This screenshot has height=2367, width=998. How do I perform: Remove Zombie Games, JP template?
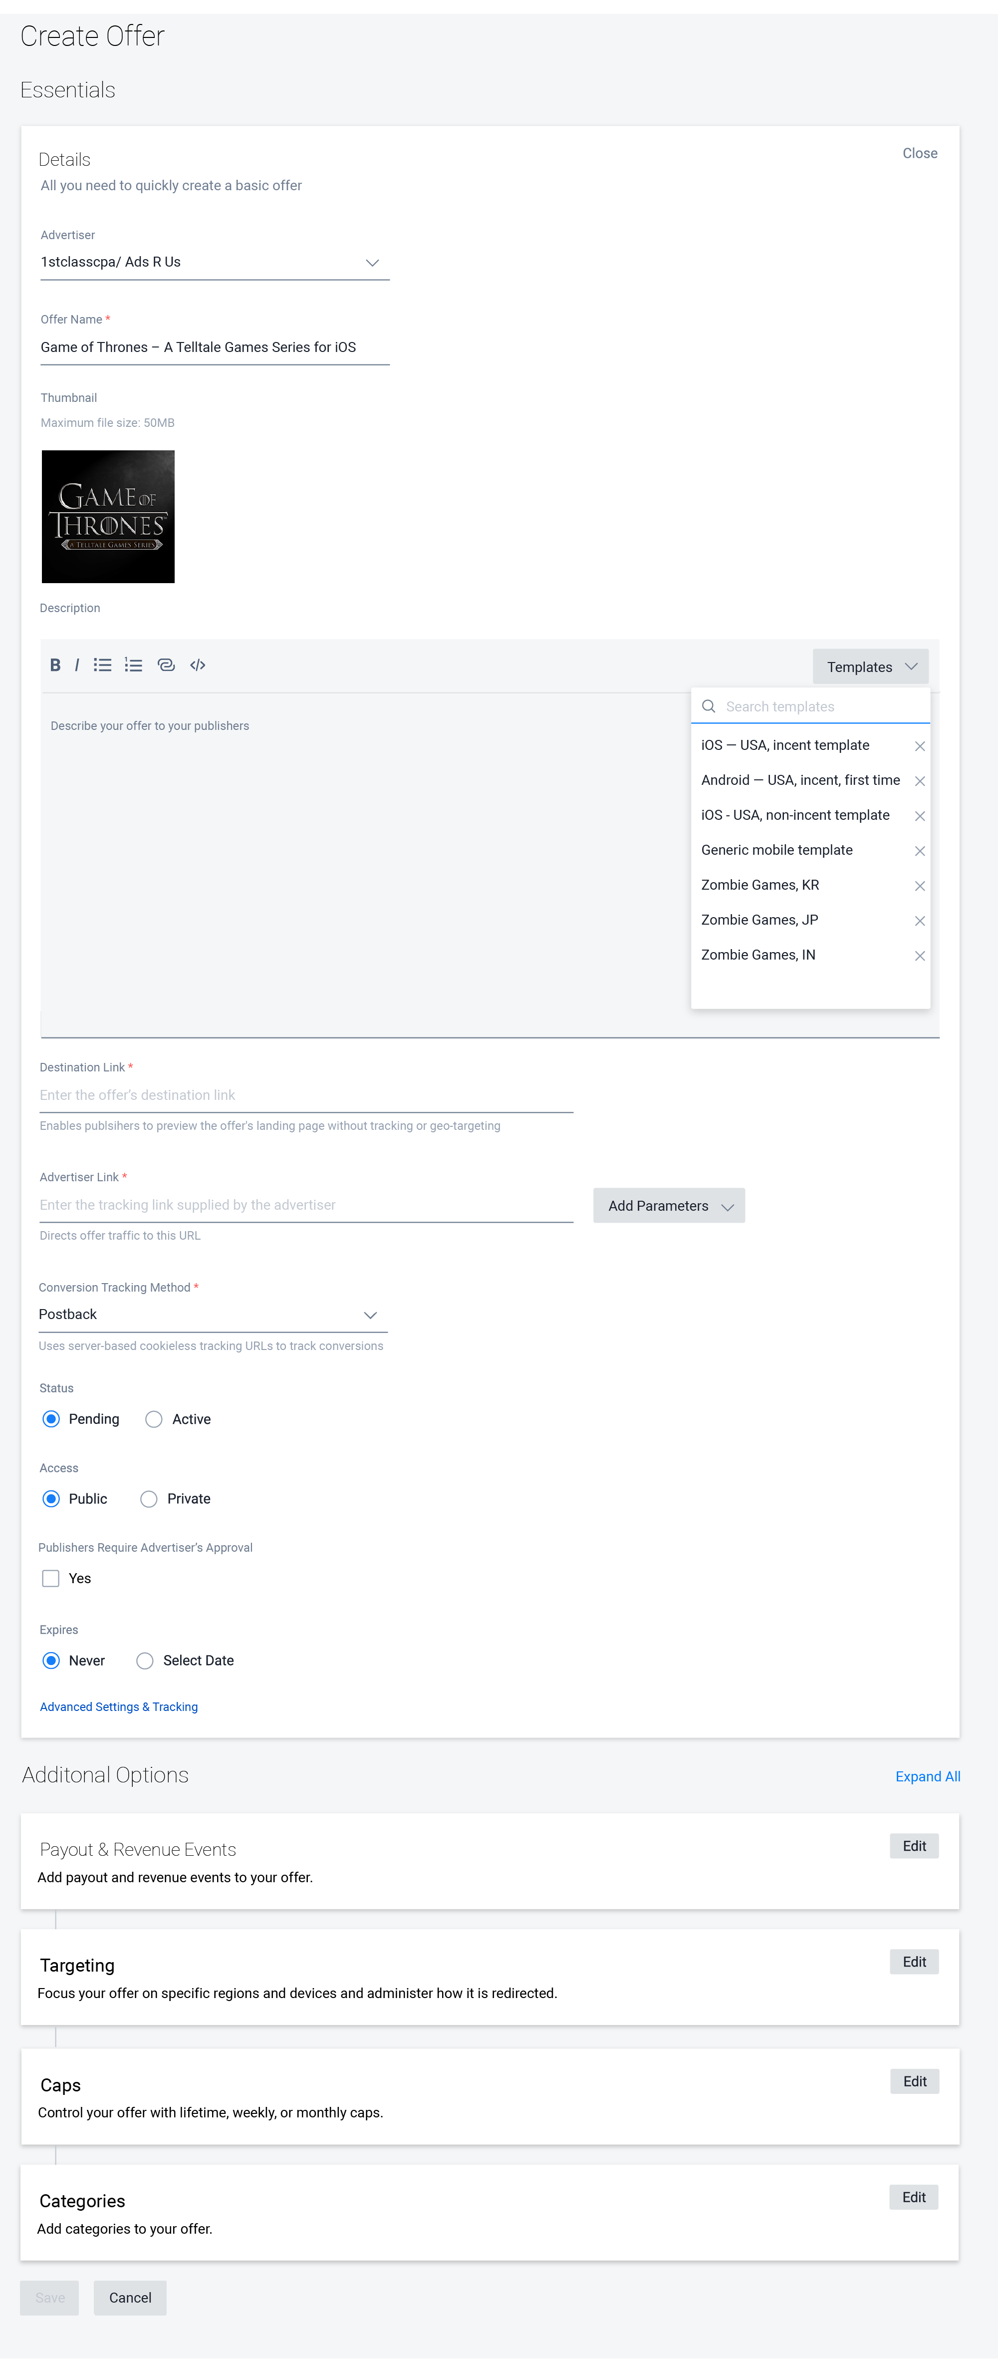tap(919, 921)
